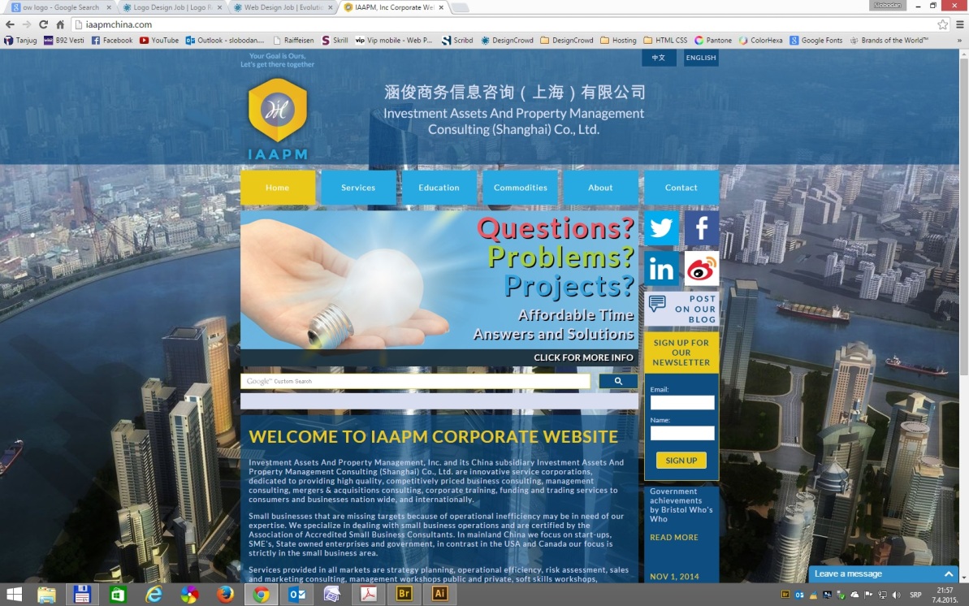Open the LinkedIn social icon
The height and width of the screenshot is (606, 969).
661,268
